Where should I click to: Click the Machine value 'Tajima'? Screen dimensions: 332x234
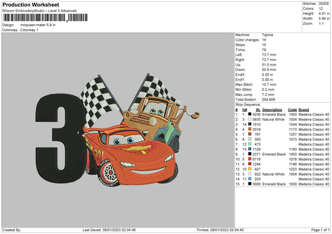click(267, 35)
